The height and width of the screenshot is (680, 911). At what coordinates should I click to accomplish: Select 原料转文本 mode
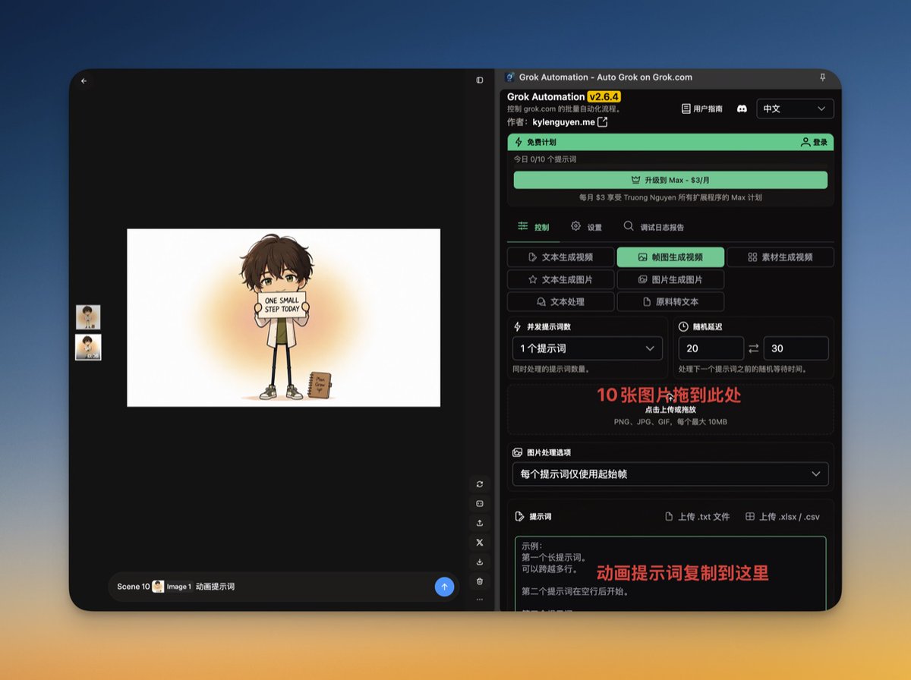670,301
